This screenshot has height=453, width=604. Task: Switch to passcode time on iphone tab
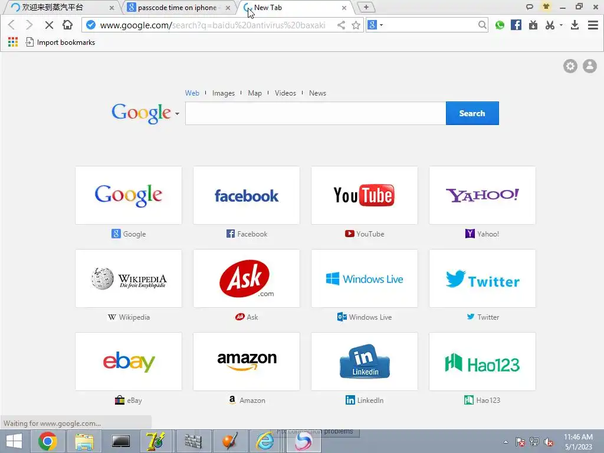pos(177,7)
